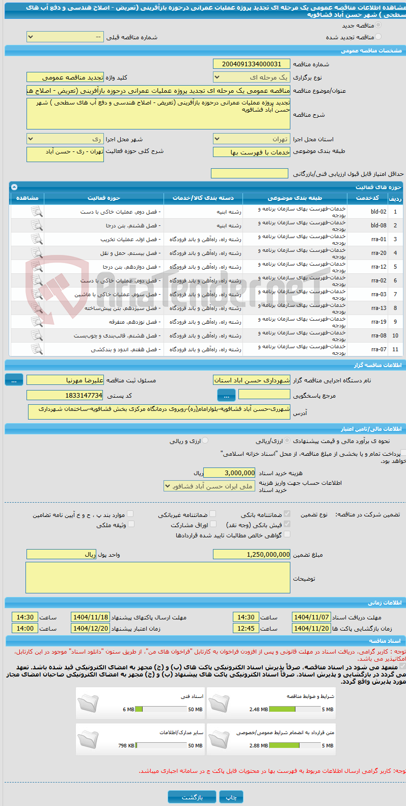Open view icon for row rra-02
Image resolution: width=406 pixels, height=806 pixels.
37,280
